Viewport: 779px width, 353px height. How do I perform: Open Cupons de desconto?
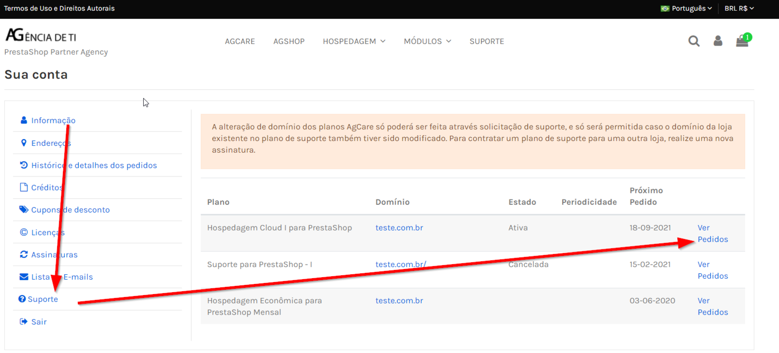point(71,210)
